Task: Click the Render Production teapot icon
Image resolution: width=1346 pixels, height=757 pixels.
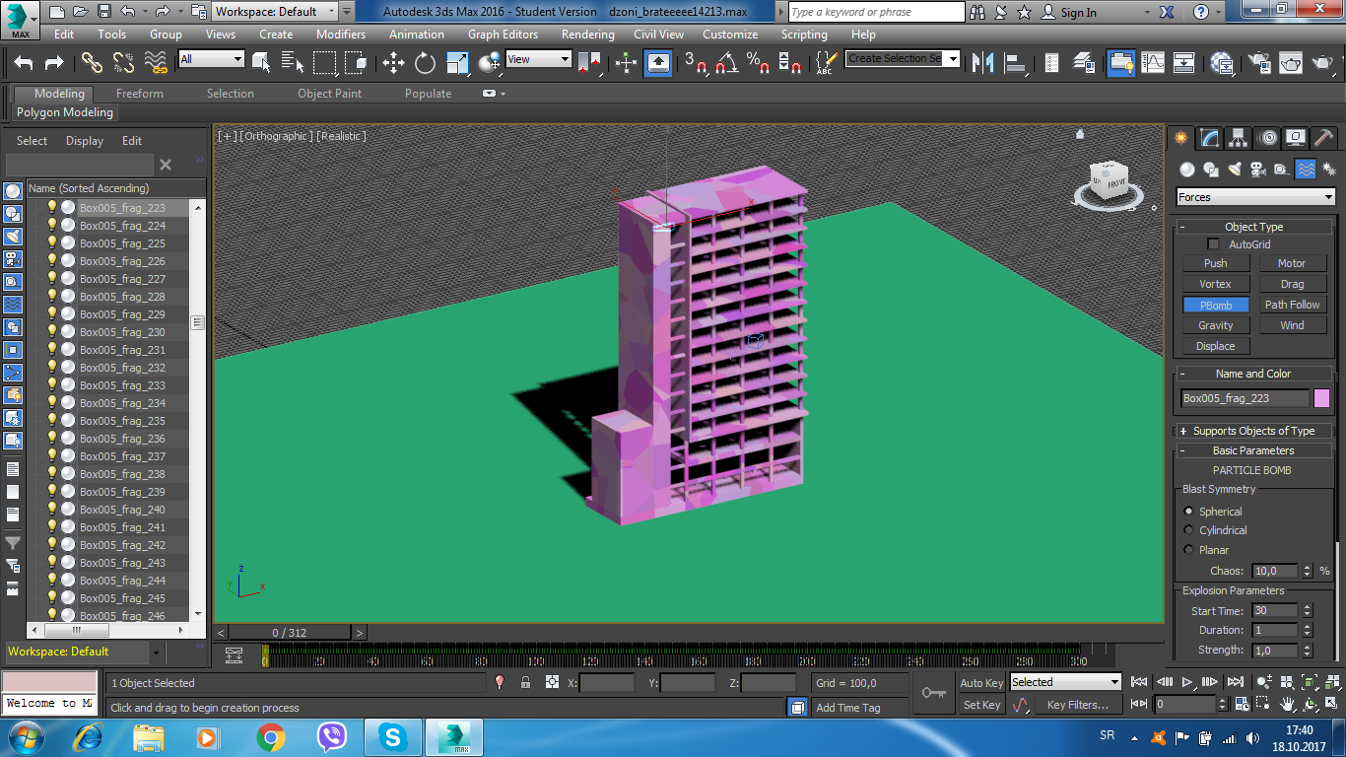Action: pos(1322,63)
